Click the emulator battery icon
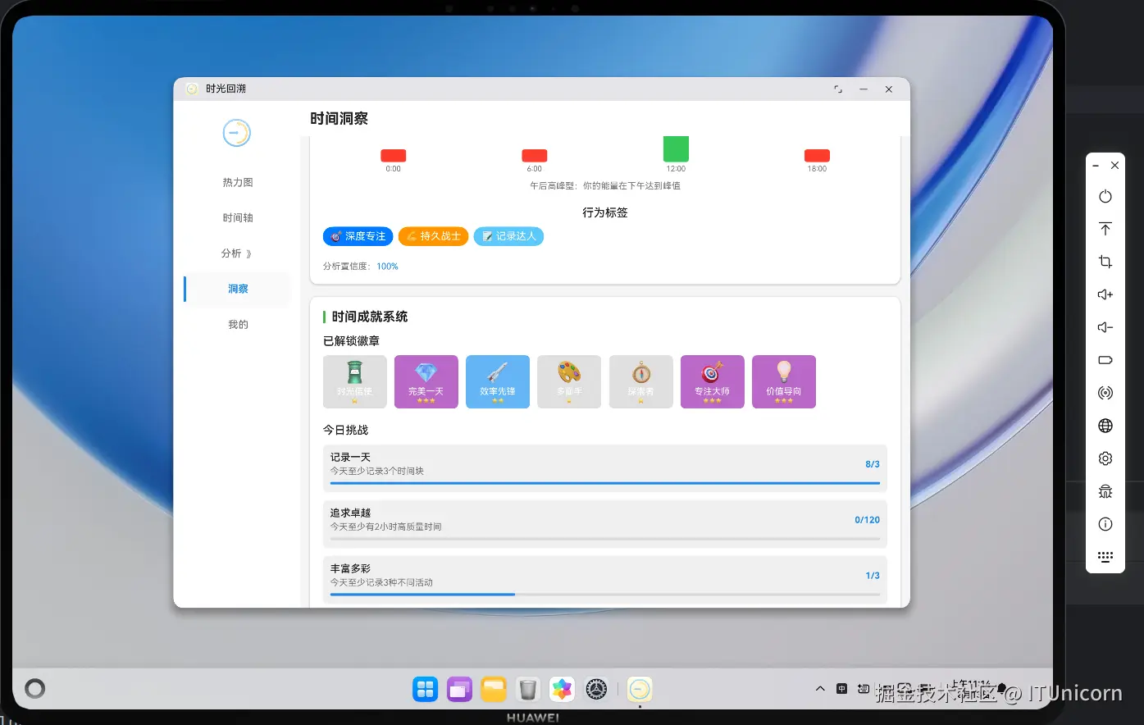 (1105, 360)
